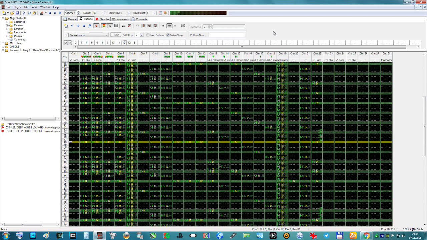
Task: Expand the Sequence tree node
Action: coord(7,22)
